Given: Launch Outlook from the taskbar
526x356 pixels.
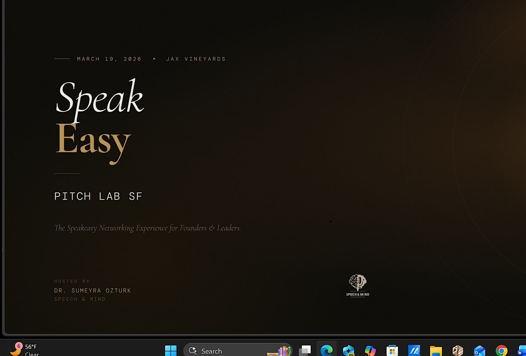Looking at the screenshot, I should click(x=480, y=350).
